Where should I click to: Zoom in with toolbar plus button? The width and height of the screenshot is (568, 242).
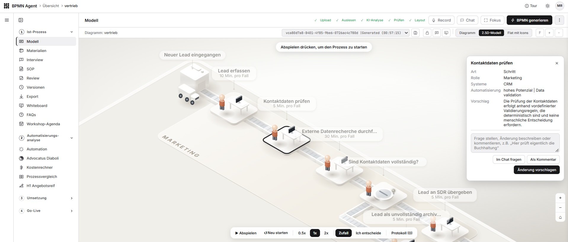(549, 33)
